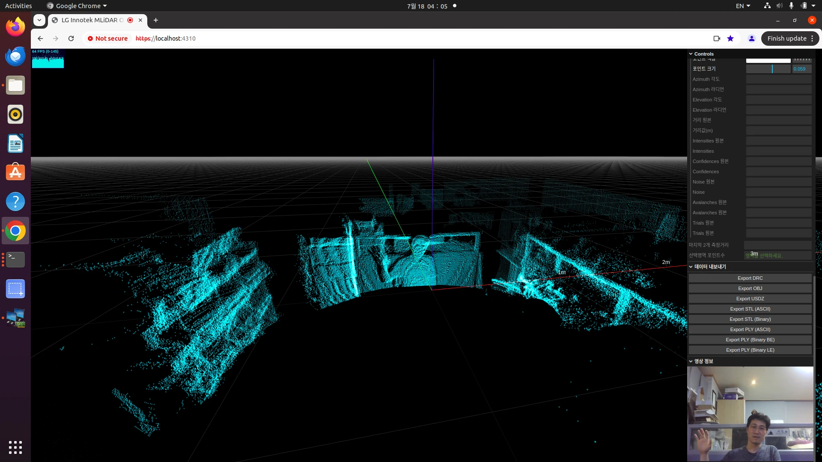Click Export STL (Binary)
822x462 pixels.
(x=750, y=319)
